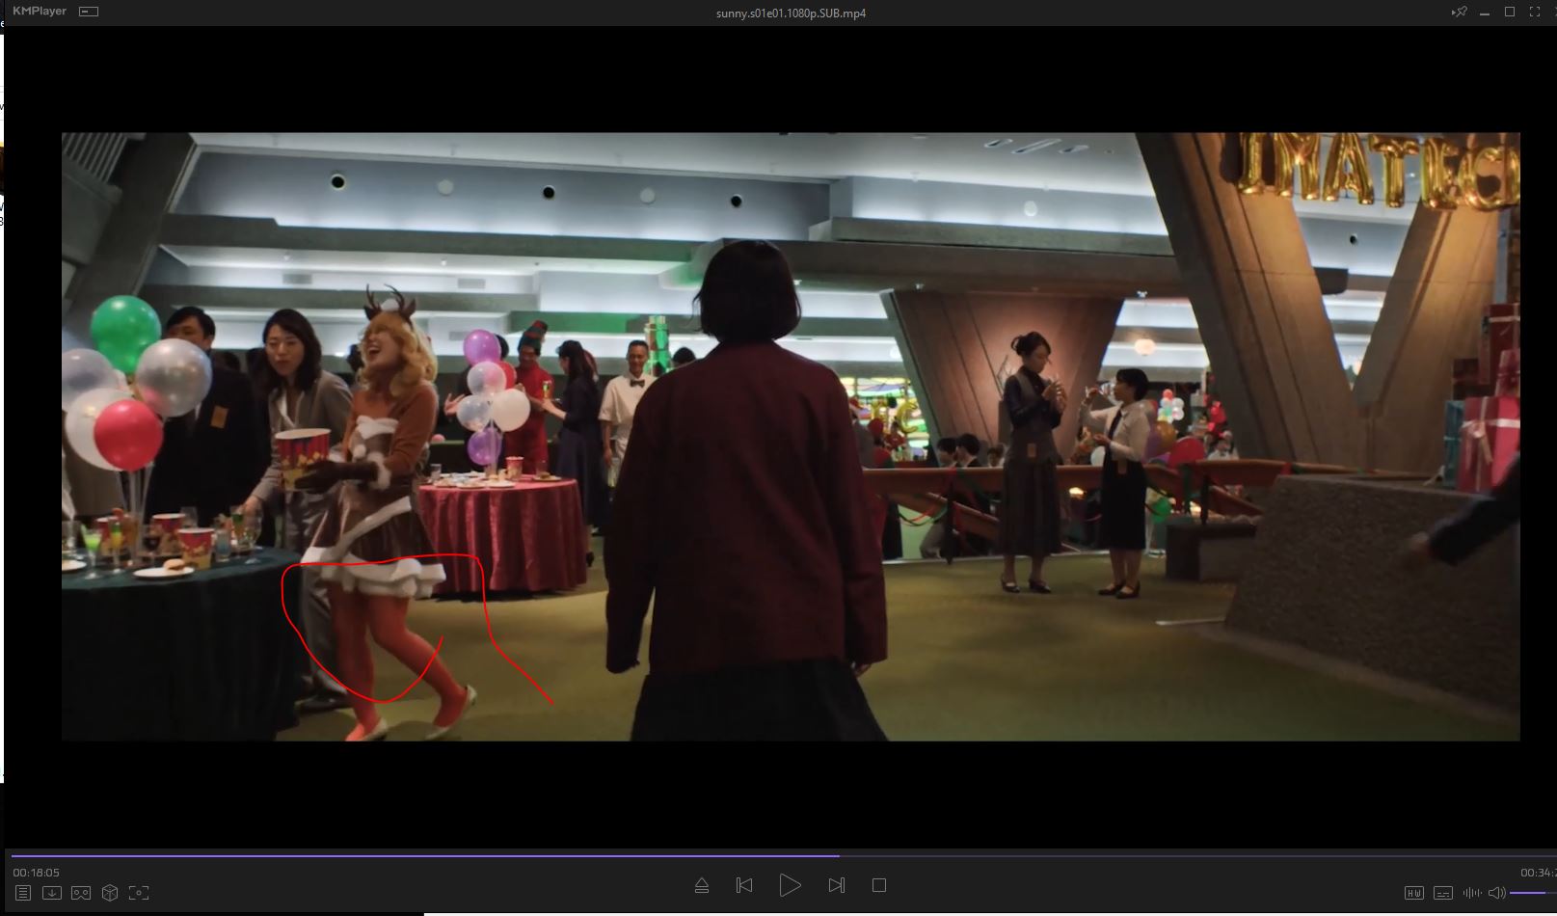This screenshot has width=1557, height=916.
Task: Skip to the next track
Action: point(836,885)
